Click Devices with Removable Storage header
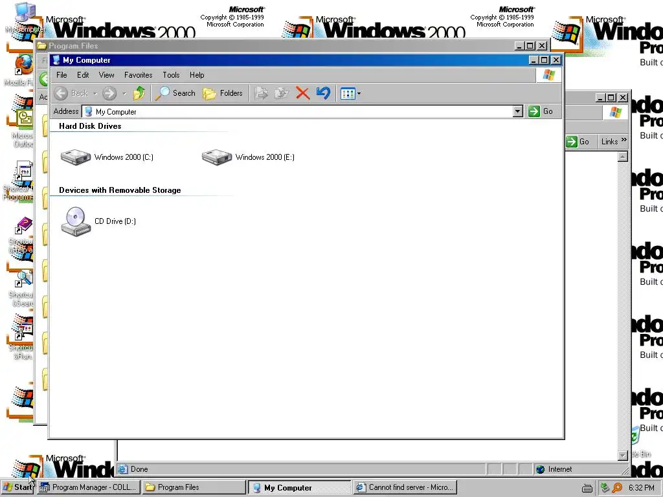The width and height of the screenshot is (663, 497). tap(120, 190)
